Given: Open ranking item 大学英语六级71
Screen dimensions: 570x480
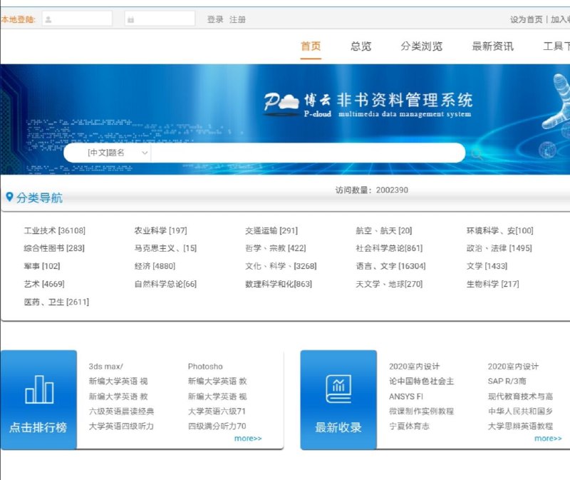Looking at the screenshot, I should tap(217, 412).
